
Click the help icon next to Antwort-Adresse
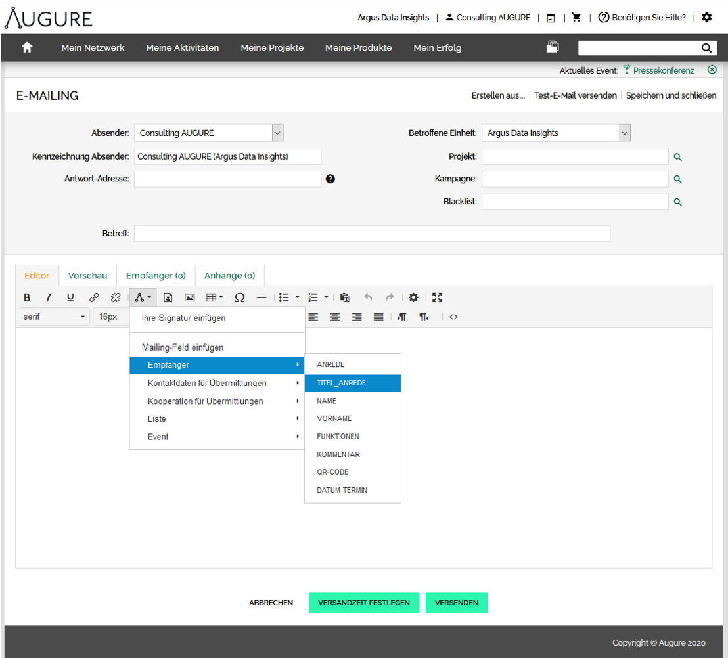(x=330, y=179)
